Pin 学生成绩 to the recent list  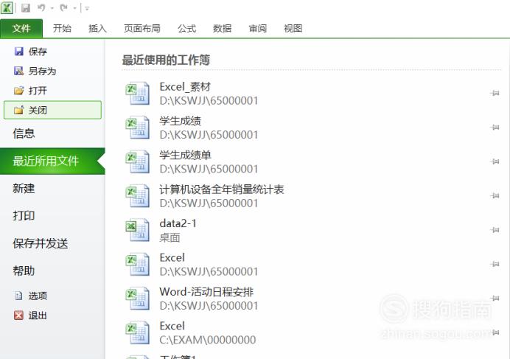tap(495, 128)
